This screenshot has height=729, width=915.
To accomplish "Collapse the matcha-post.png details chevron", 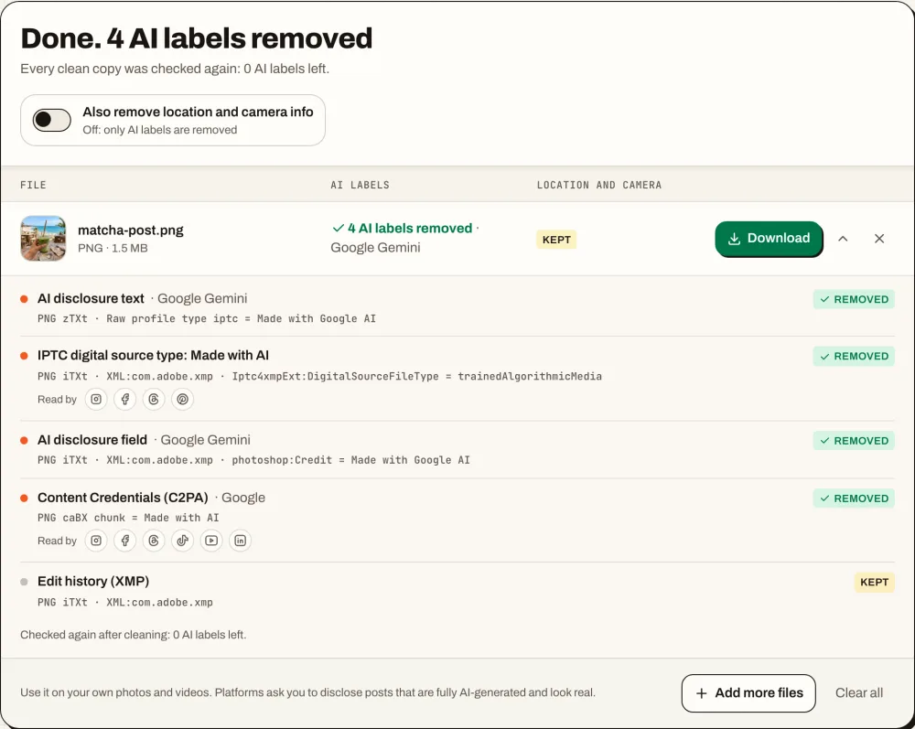I will click(x=843, y=239).
